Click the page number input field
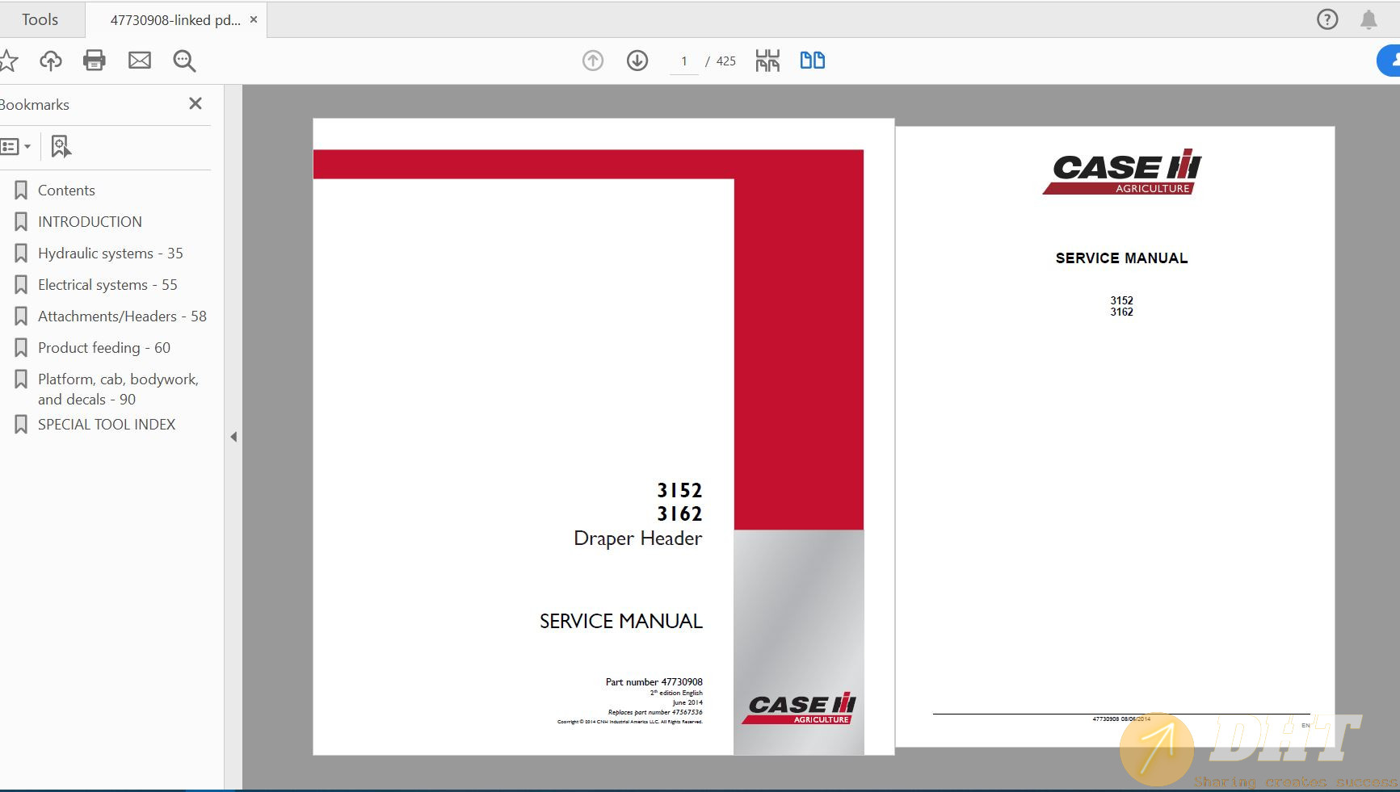This screenshot has height=792, width=1400. pyautogui.click(x=683, y=61)
